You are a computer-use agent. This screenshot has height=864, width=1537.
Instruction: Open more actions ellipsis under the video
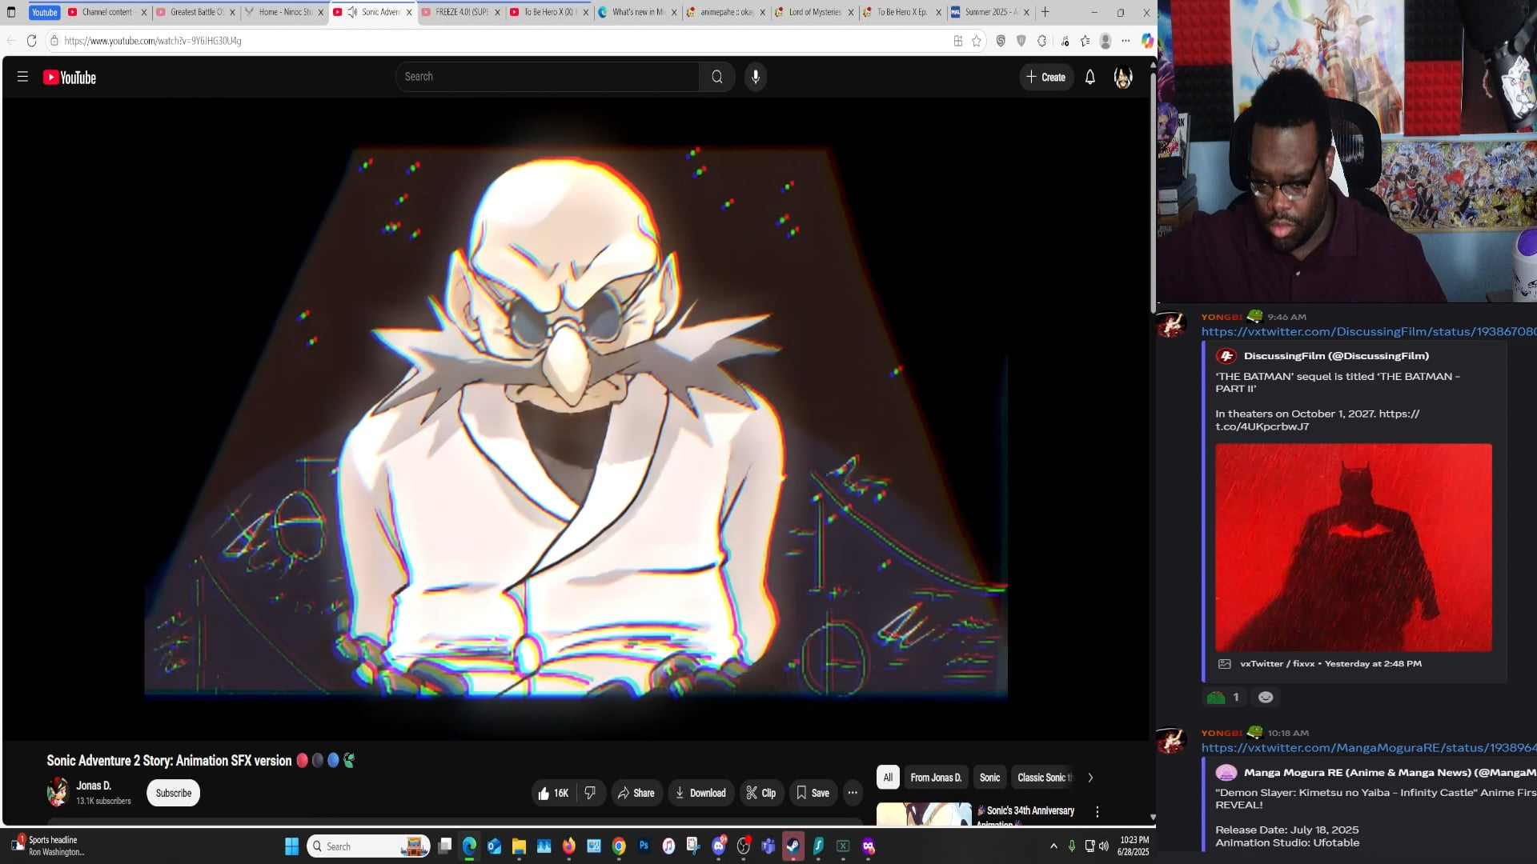853,793
